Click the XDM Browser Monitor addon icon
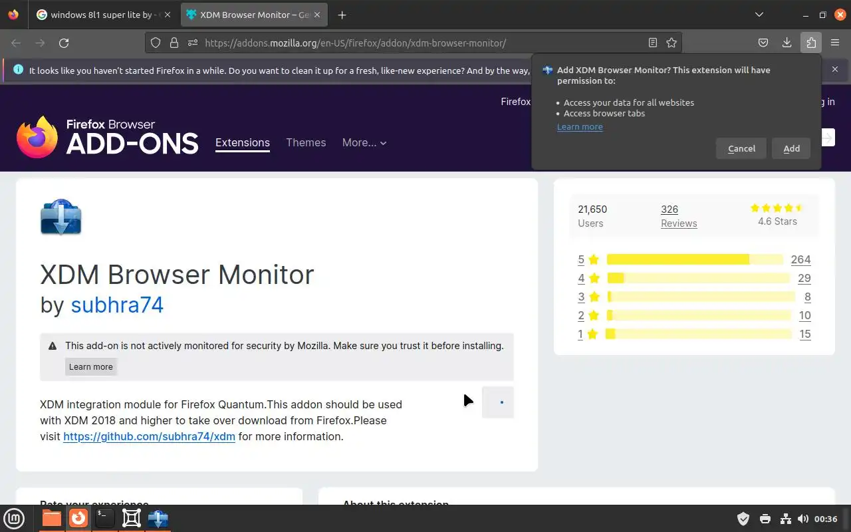This screenshot has height=532, width=851. pos(61,217)
